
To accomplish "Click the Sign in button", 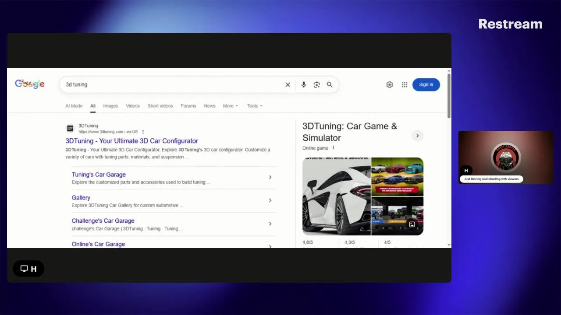I will pos(426,85).
